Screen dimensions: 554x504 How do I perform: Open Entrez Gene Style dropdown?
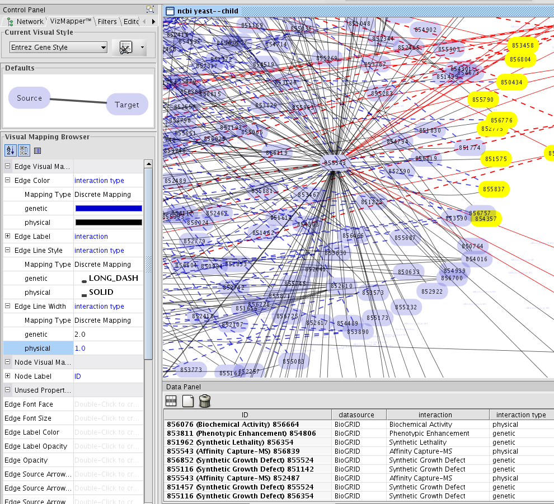point(59,48)
